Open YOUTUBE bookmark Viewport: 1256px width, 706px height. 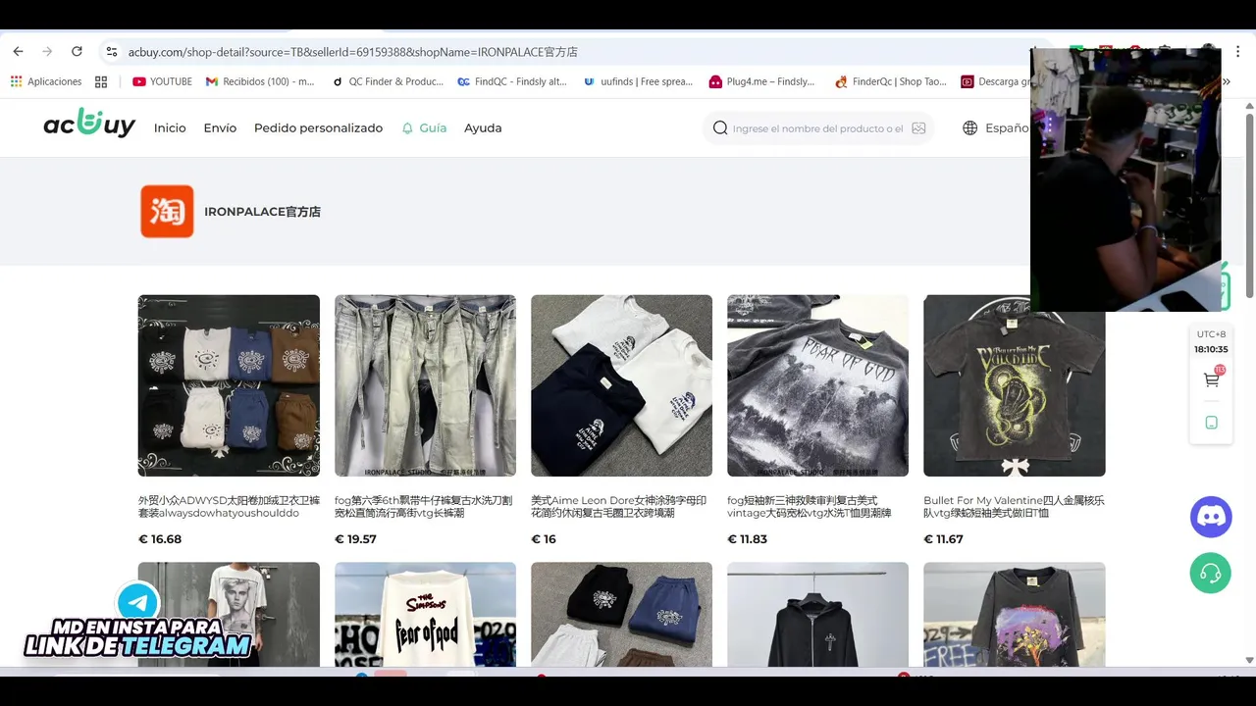pos(162,81)
